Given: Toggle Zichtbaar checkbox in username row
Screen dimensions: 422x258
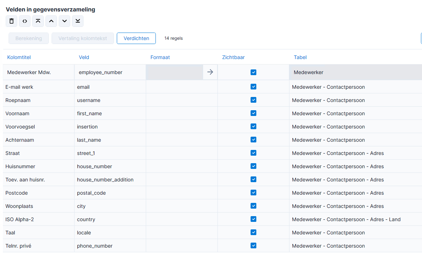Looking at the screenshot, I should coord(253,100).
